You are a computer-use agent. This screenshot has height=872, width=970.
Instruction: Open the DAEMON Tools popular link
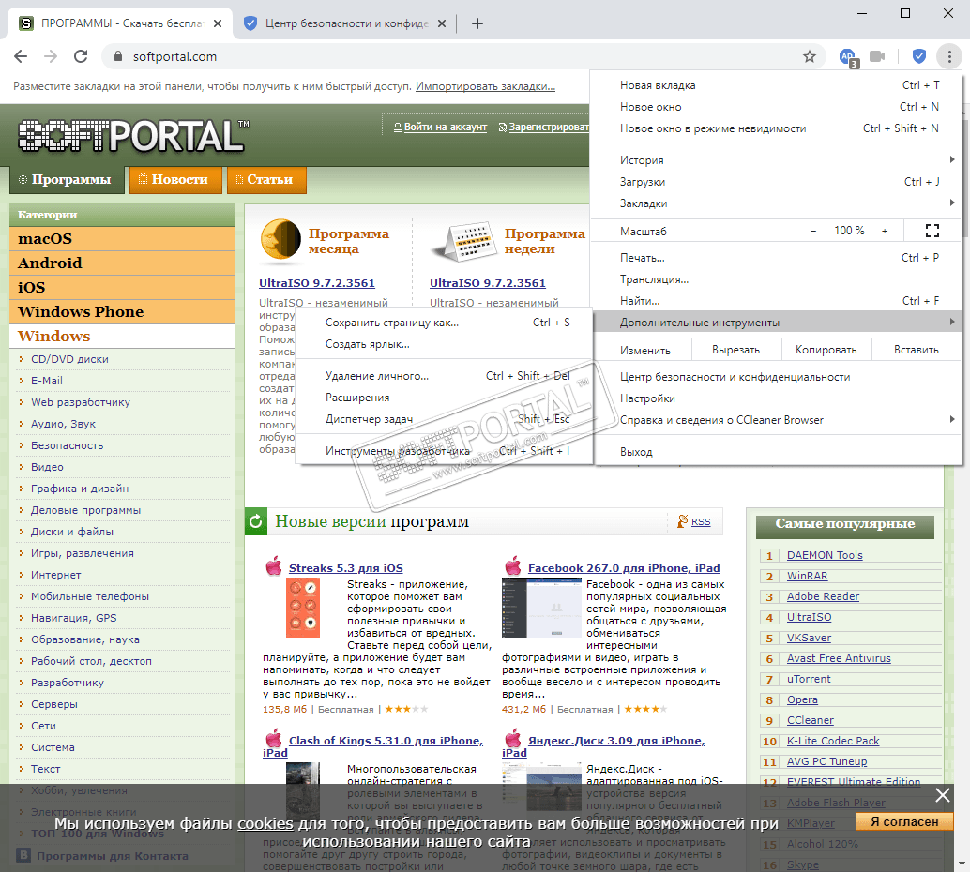pyautogui.click(x=824, y=555)
